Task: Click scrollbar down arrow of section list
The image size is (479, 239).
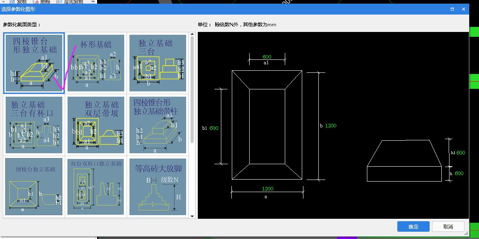Action: click(192, 216)
